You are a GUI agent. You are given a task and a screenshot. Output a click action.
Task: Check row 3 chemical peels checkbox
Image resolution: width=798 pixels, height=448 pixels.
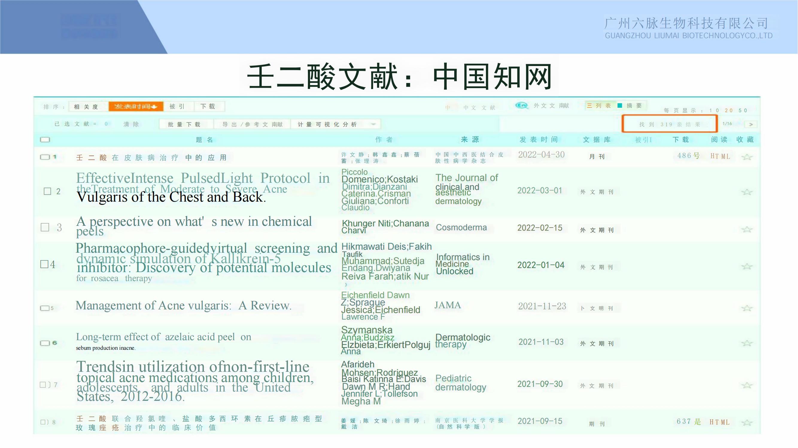pyautogui.click(x=45, y=227)
